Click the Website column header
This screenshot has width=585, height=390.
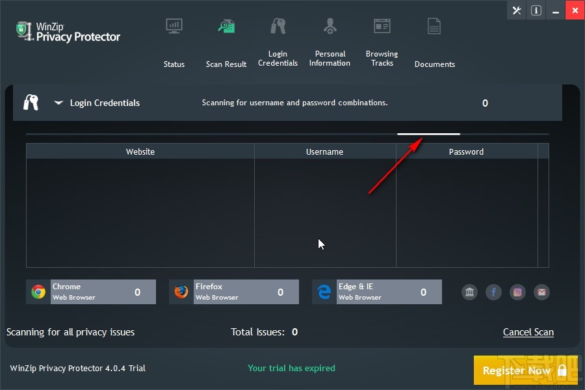click(140, 151)
